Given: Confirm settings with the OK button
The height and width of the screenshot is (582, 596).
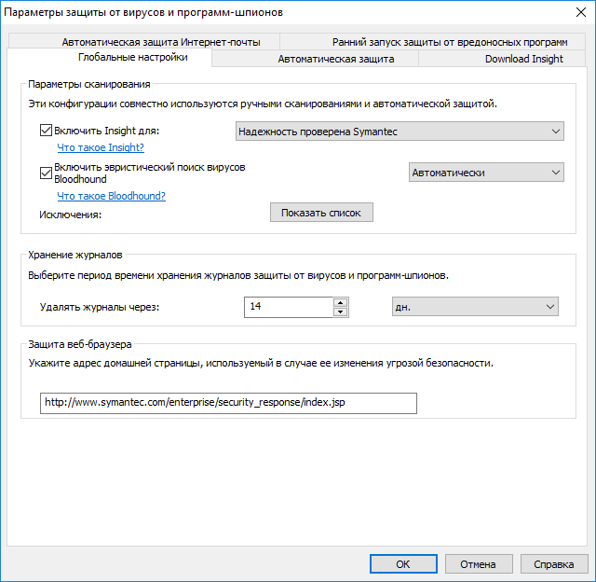Looking at the screenshot, I should 402,564.
